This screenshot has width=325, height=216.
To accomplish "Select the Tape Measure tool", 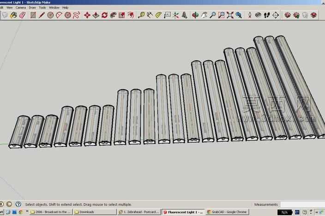I will coord(141,15).
